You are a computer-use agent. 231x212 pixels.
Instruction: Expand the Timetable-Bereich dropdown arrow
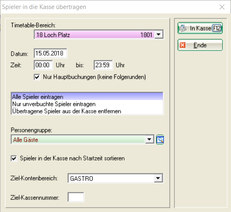pos(159,35)
